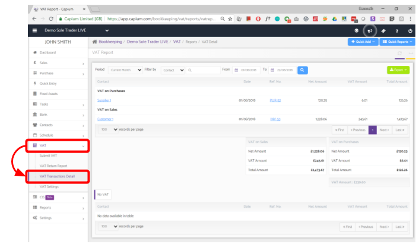The width and height of the screenshot is (419, 247).
Task: Open Filter by Contact dropdown
Action: coord(173,70)
